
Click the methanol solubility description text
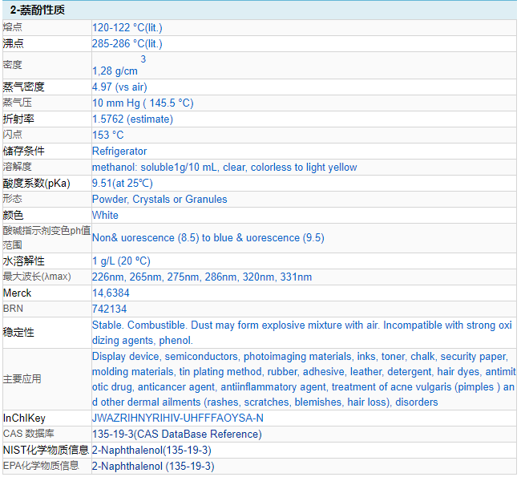tap(224, 167)
